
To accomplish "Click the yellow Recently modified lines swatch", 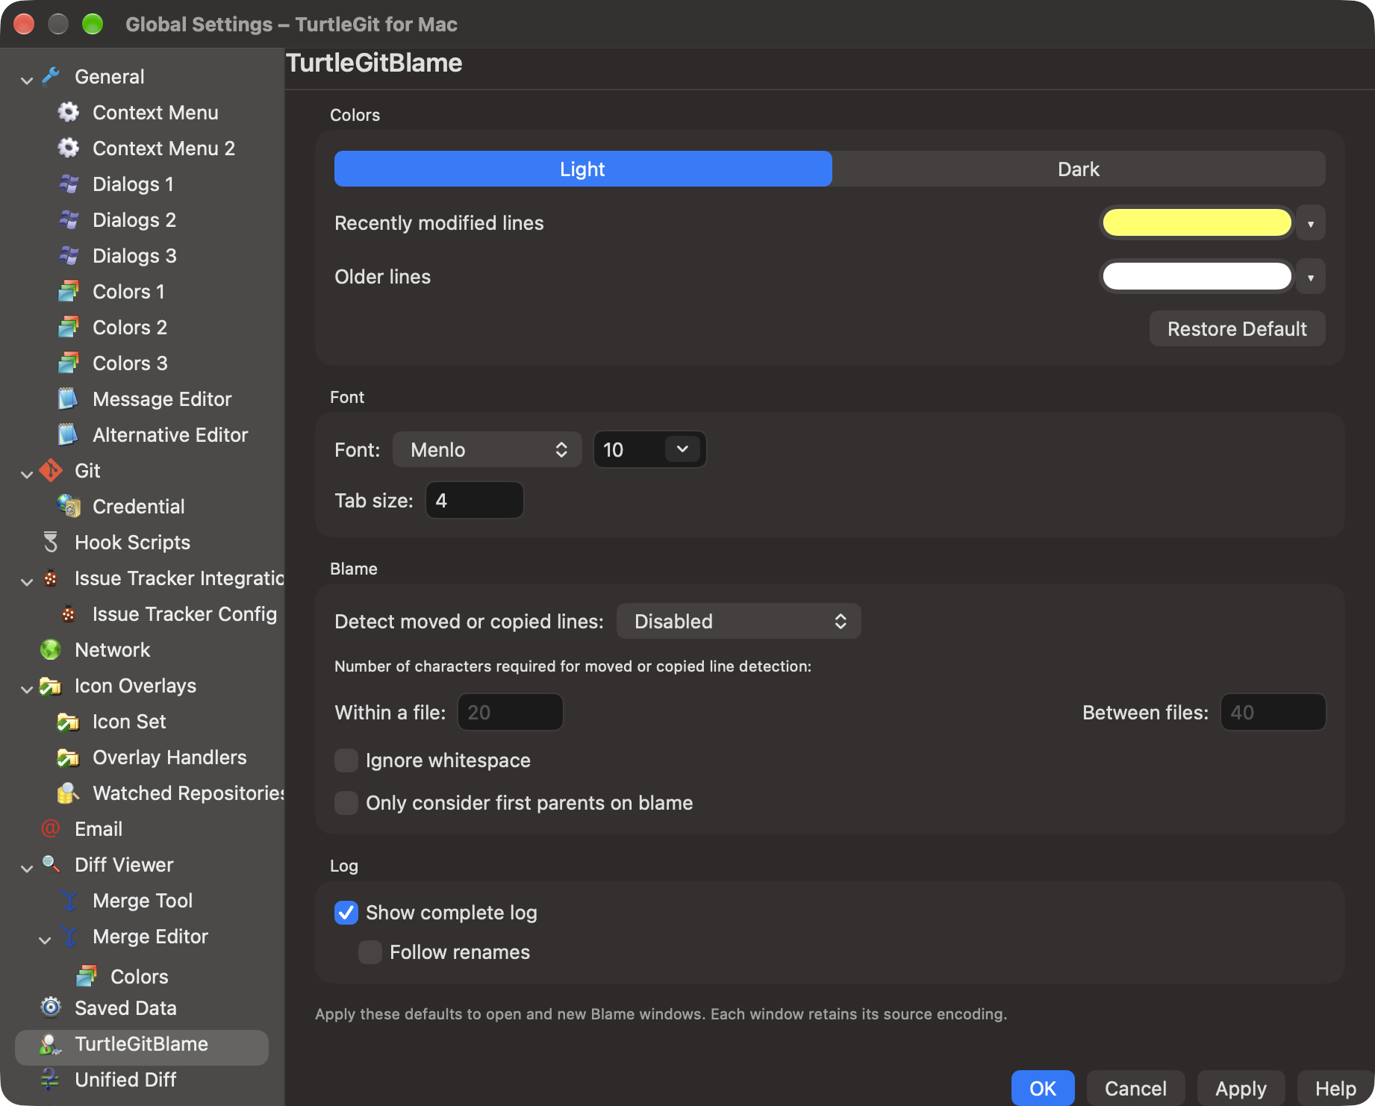I will click(x=1197, y=222).
